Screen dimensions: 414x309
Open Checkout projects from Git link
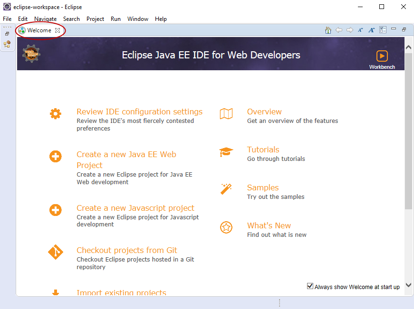127,250
